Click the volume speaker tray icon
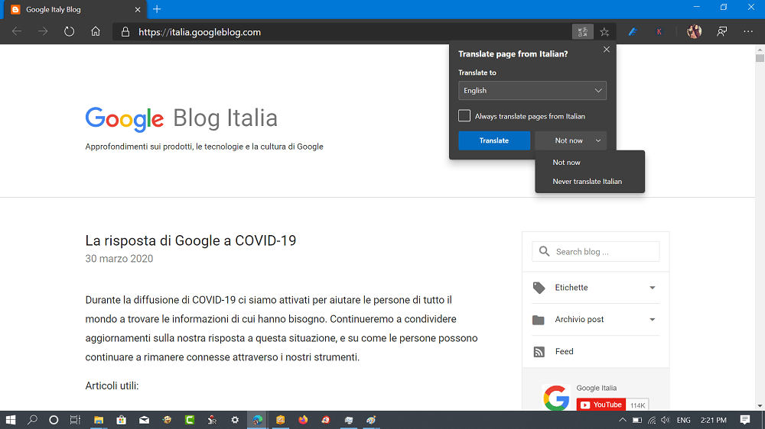The height and width of the screenshot is (429, 765). coord(666,420)
